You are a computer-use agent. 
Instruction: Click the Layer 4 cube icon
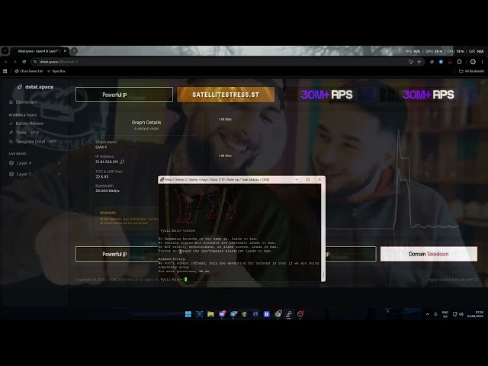(x=11, y=162)
